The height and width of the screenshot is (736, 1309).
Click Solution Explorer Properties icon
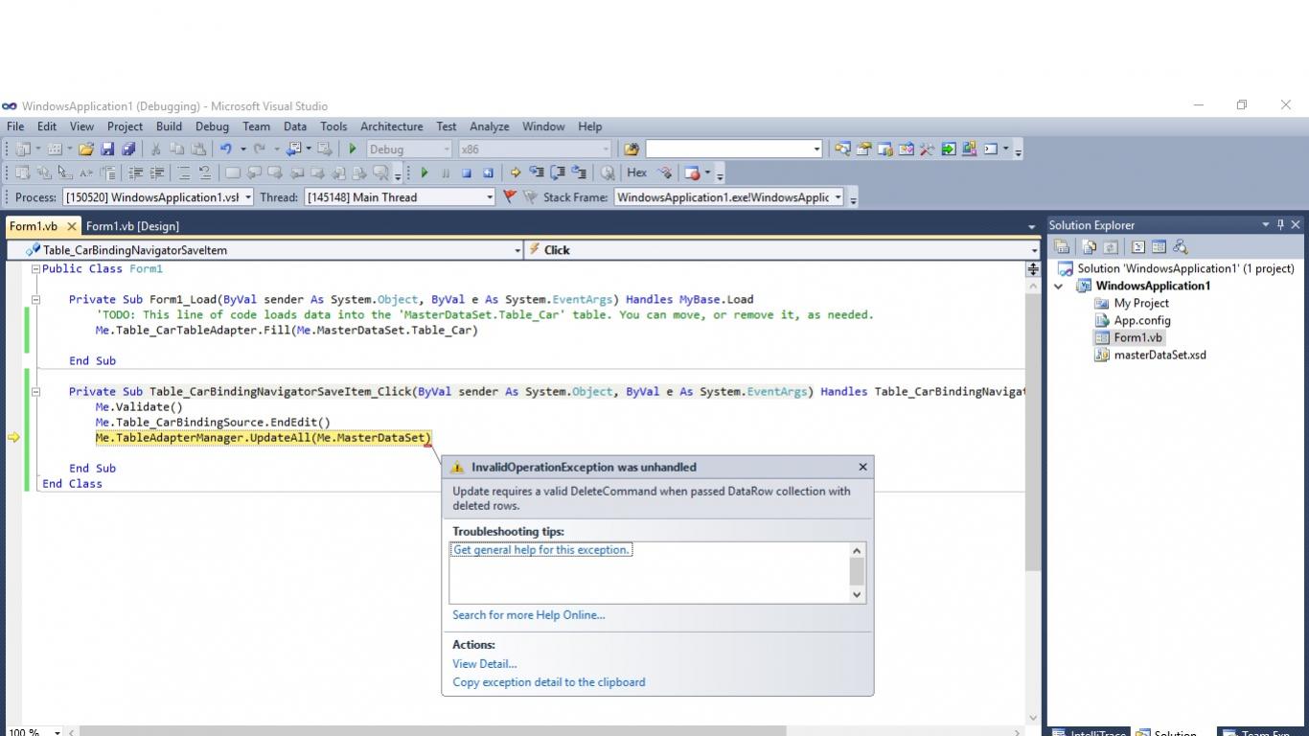pyautogui.click(x=1062, y=246)
